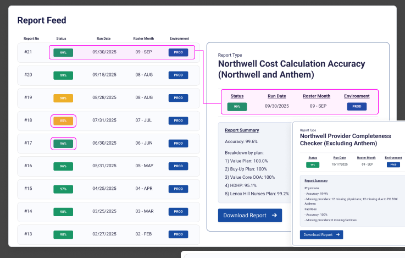The height and width of the screenshot is (258, 405).
Task: Click run date 07/31/2025
Action: 104,120
